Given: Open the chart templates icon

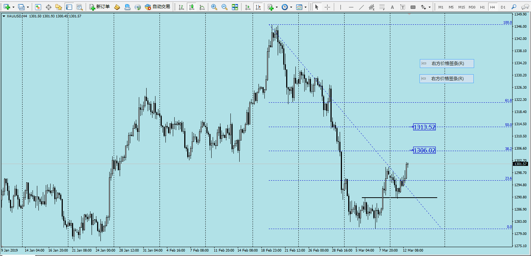Looking at the screenshot, I should (x=299, y=7).
